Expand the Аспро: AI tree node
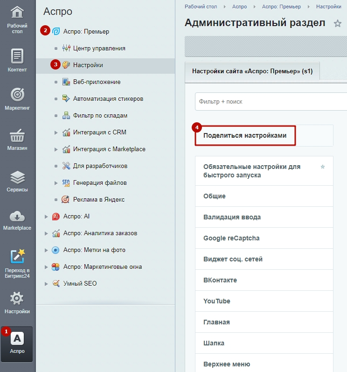This screenshot has height=372, width=347. point(46,217)
